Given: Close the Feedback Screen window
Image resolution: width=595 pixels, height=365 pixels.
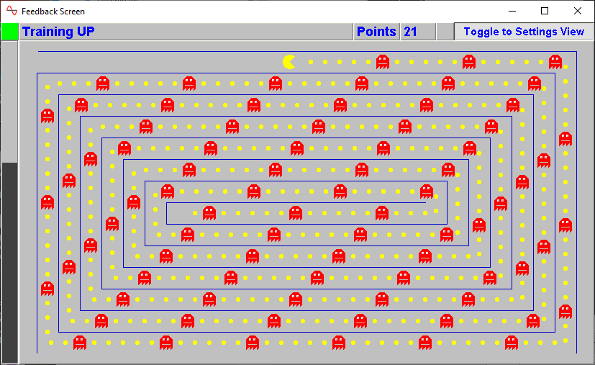Looking at the screenshot, I should (x=578, y=11).
